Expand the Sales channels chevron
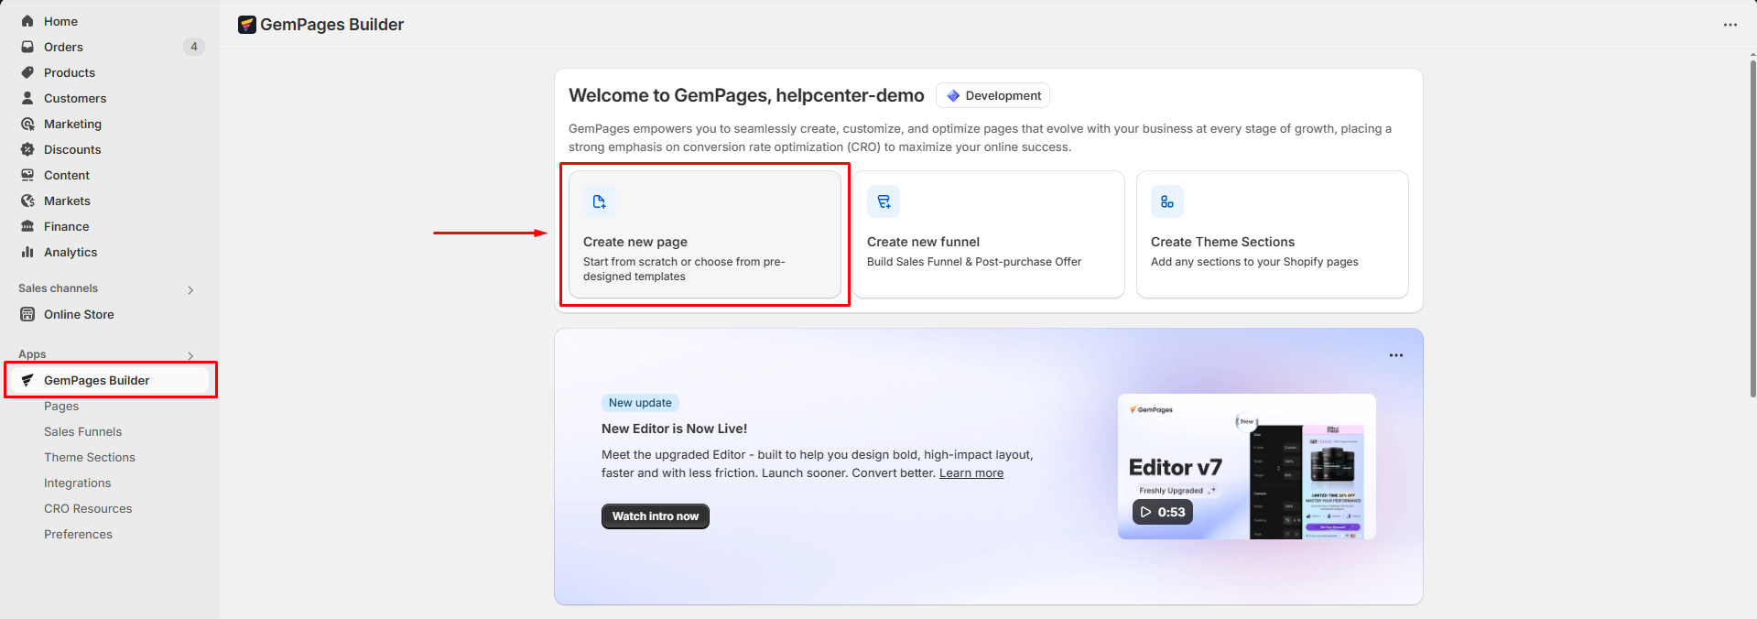Viewport: 1757px width, 619px height. pyautogui.click(x=190, y=290)
